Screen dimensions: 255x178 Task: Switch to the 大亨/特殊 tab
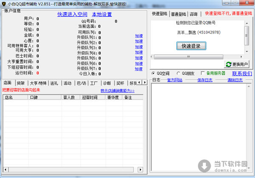pos(38,83)
